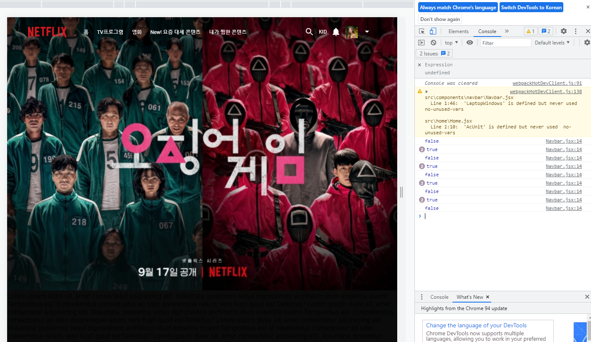The width and height of the screenshot is (591, 342).
Task: Click the What's New thumbnail image
Action: 580,332
